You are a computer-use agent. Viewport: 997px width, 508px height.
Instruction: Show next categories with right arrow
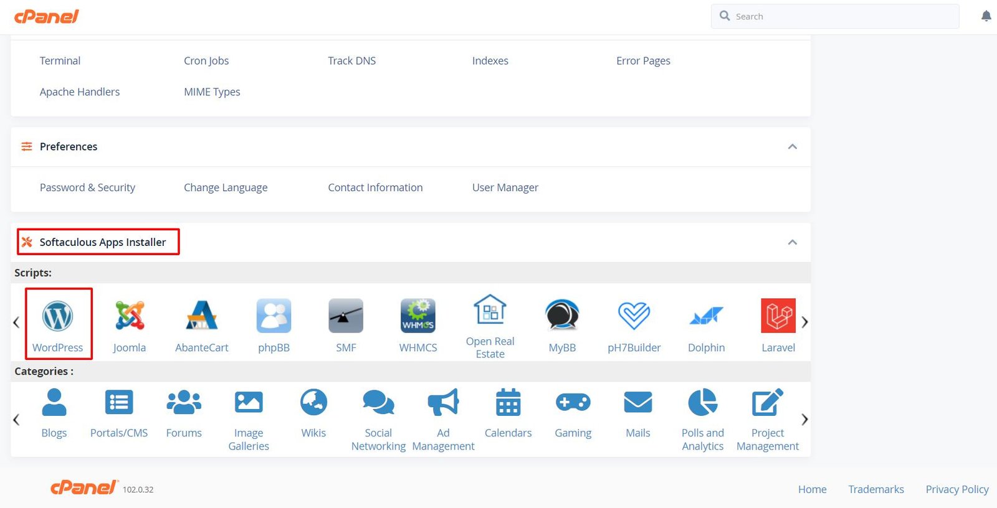[804, 419]
